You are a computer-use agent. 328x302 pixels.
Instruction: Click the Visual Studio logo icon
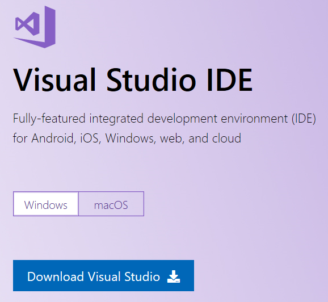[x=35, y=27]
